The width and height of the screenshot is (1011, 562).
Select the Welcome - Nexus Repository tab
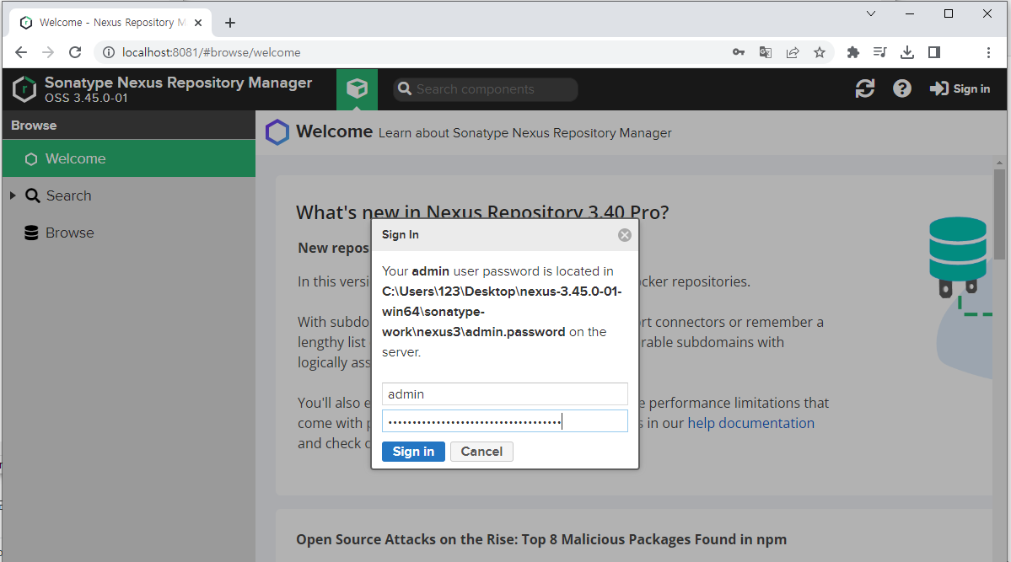[111, 23]
